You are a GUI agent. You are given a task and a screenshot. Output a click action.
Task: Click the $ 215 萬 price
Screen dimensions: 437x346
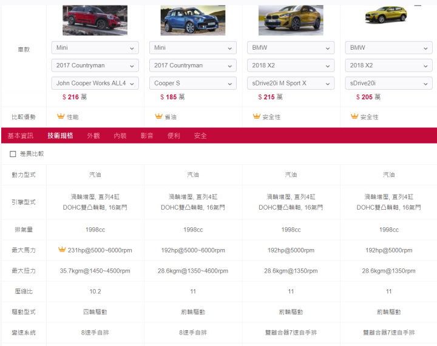pos(270,97)
